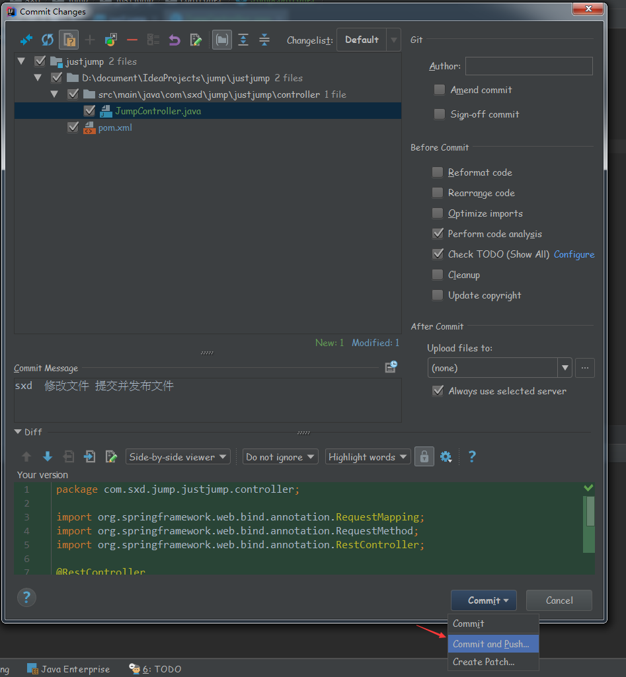Click Jump to Source icon in Diff toolbar
Image resolution: width=626 pixels, height=677 pixels.
(x=111, y=456)
